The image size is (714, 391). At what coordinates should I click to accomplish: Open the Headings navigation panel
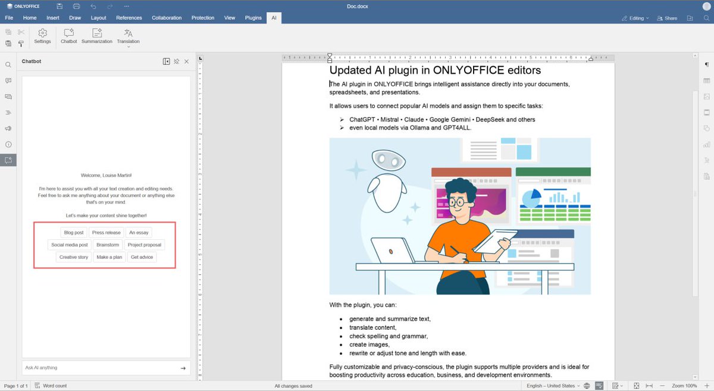[8, 112]
